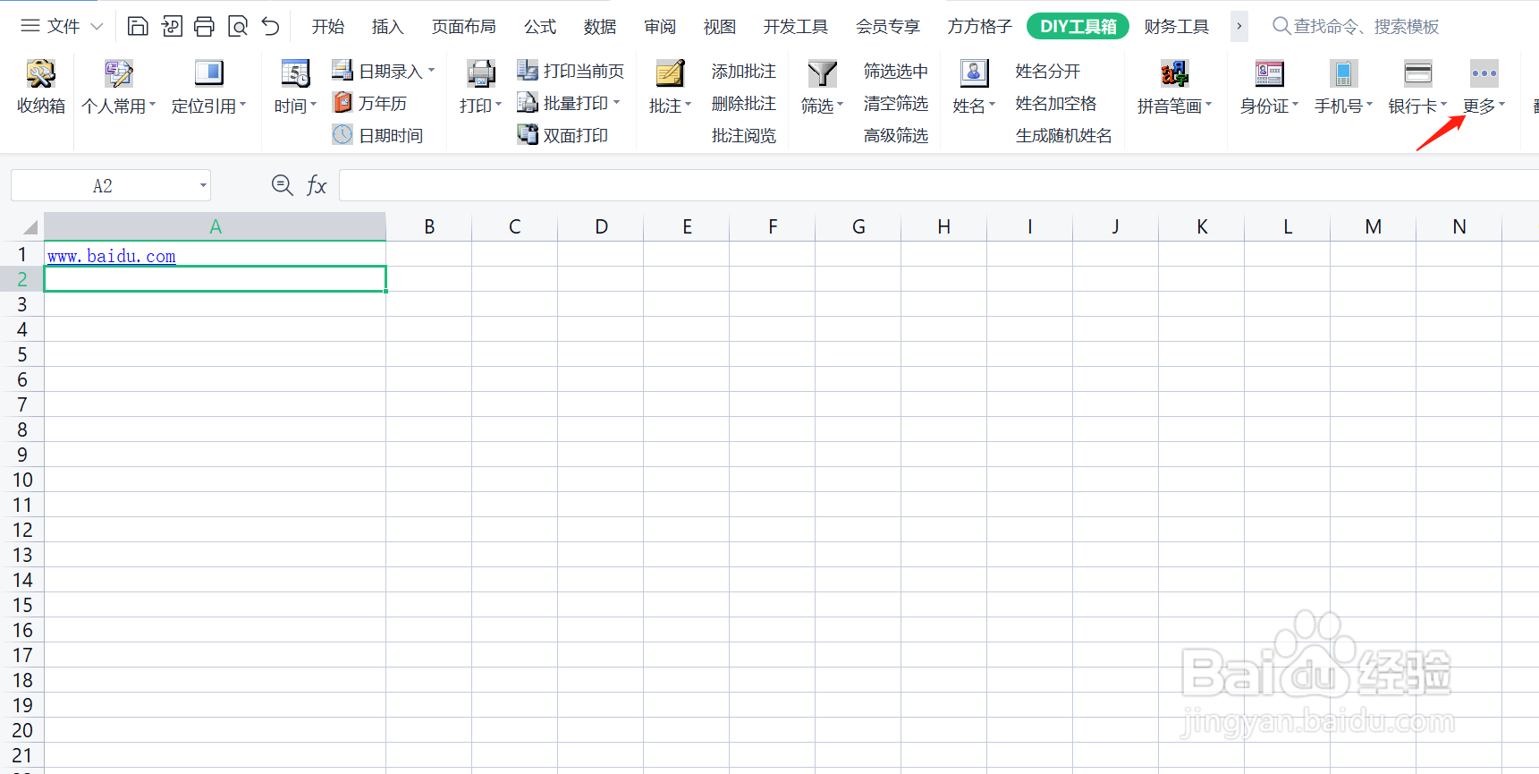Click the 更多 three-dots icon
Screen dimensions: 1539x774
pos(1484,73)
